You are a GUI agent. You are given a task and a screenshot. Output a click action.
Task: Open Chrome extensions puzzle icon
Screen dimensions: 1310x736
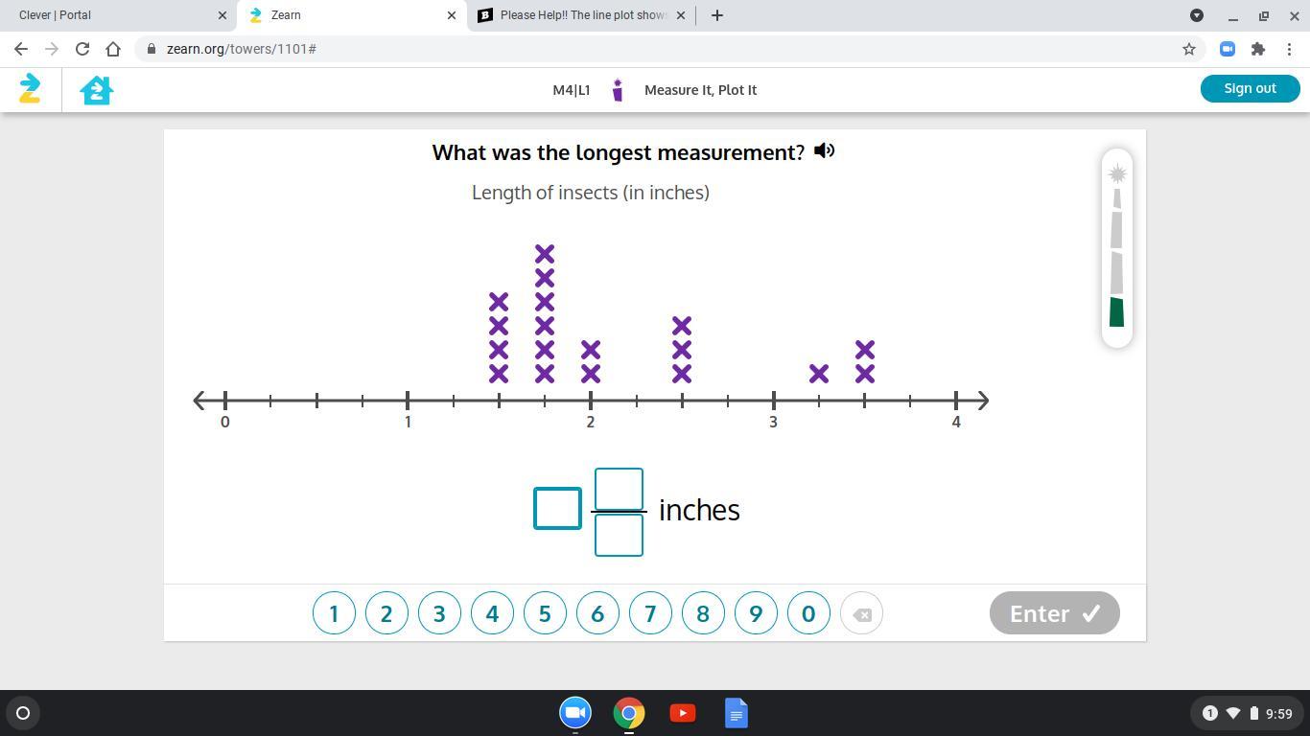tap(1258, 49)
